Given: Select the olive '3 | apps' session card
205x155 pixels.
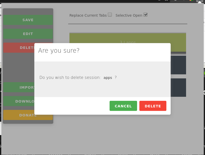Looking at the screenshot, I should (127, 38).
